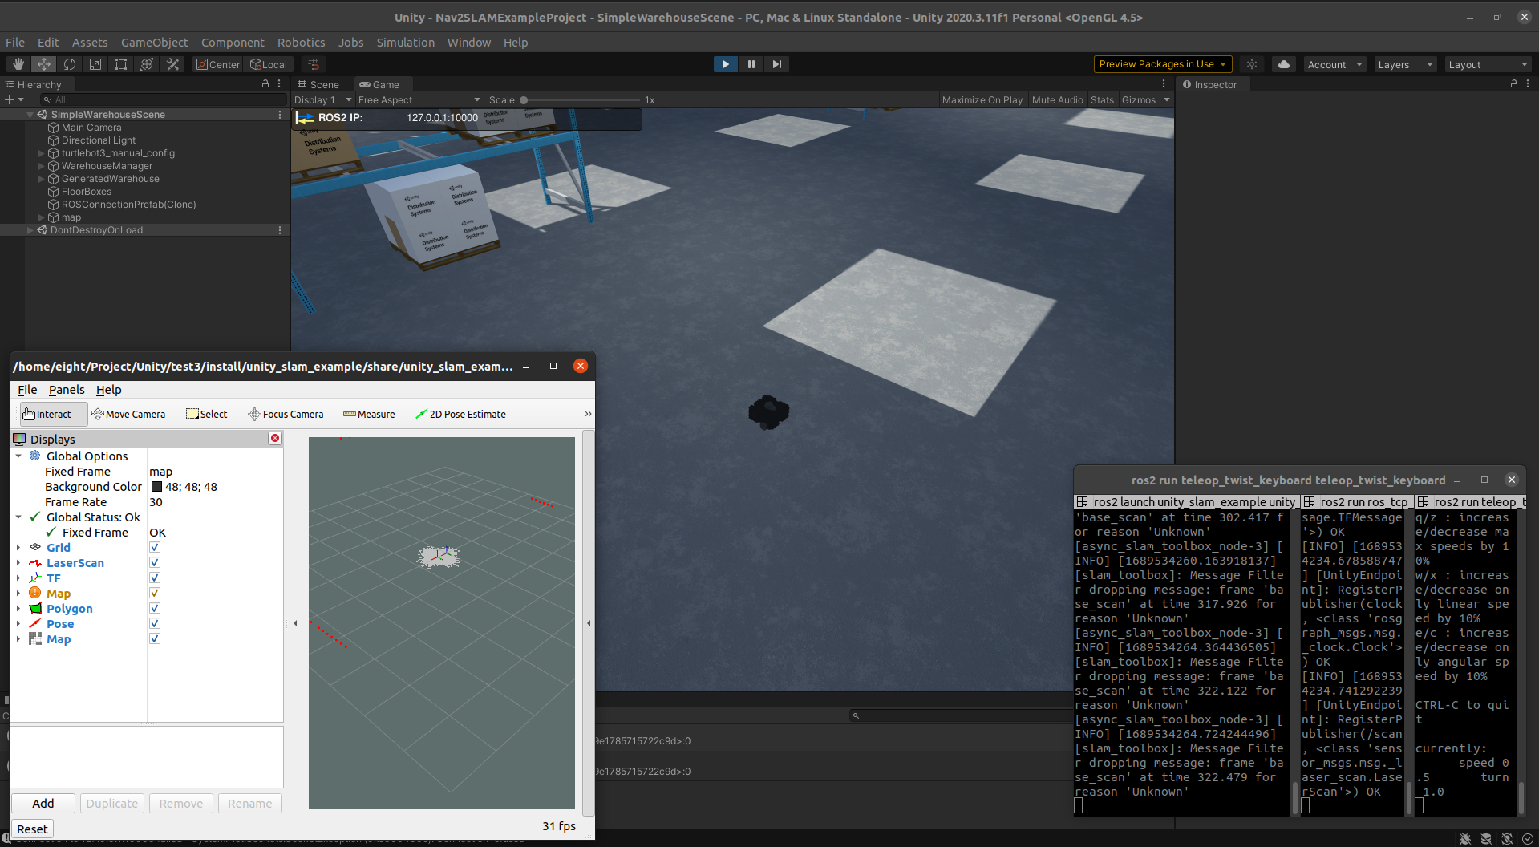The height and width of the screenshot is (847, 1539).
Task: Open the Simulation menu in Unity
Action: 405,43
